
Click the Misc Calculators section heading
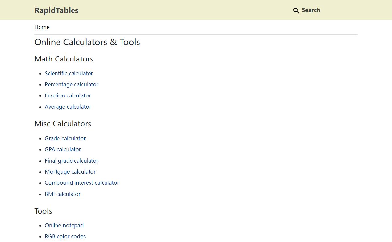coord(63,124)
